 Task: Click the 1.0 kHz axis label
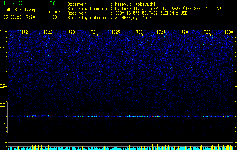3,67
